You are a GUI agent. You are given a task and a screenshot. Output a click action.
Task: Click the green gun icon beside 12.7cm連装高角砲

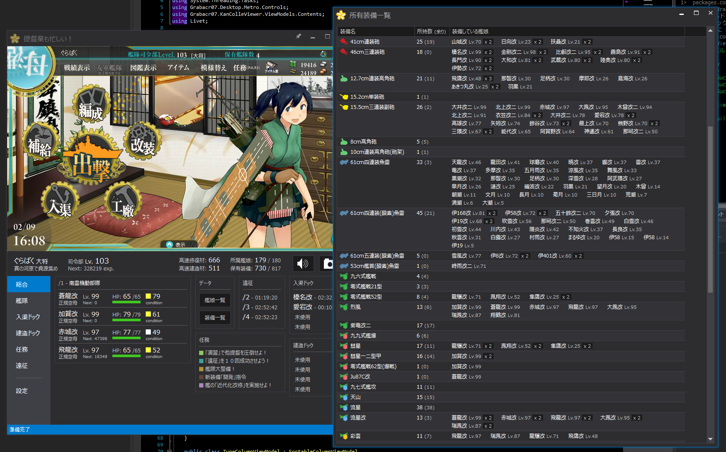coord(344,79)
